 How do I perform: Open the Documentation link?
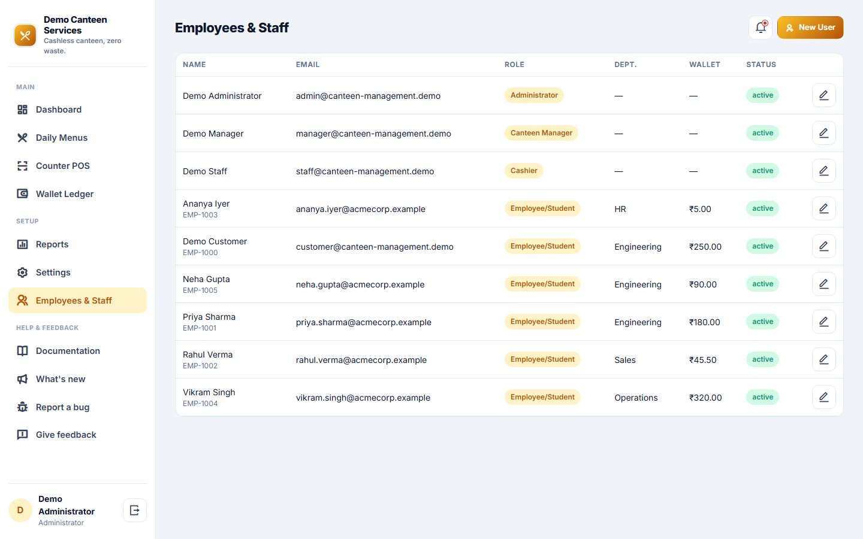[77, 351]
